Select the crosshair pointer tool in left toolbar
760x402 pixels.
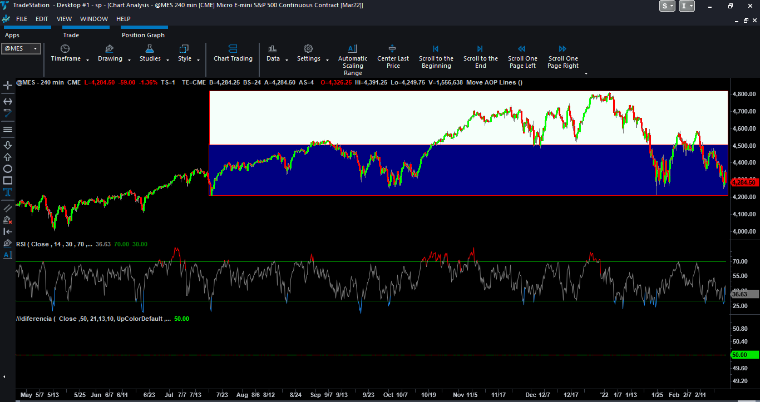[x=8, y=86]
